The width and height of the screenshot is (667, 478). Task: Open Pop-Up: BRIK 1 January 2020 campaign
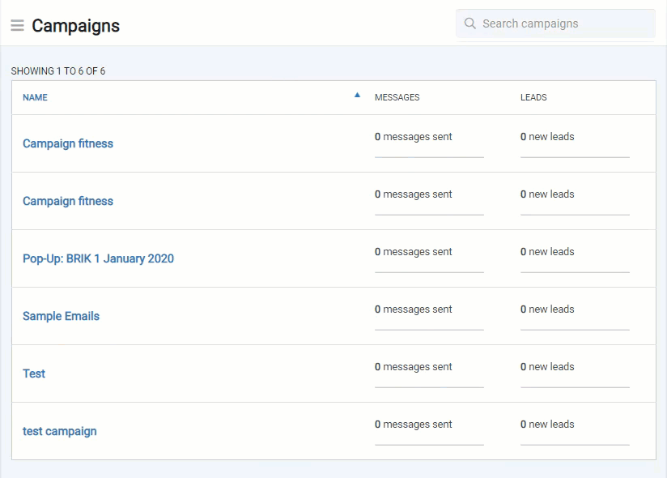[x=98, y=258]
